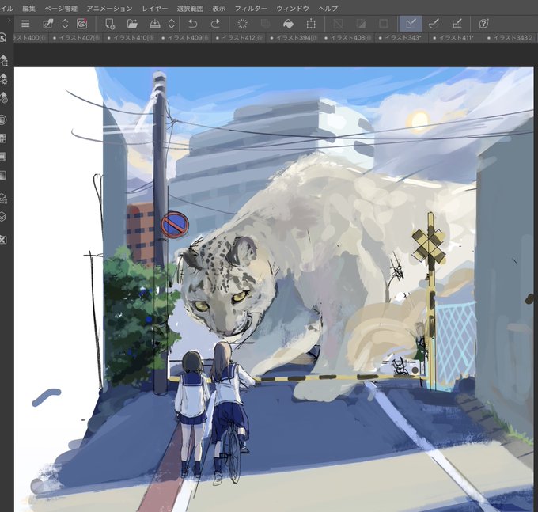Open the help question mark icon

click(x=483, y=24)
